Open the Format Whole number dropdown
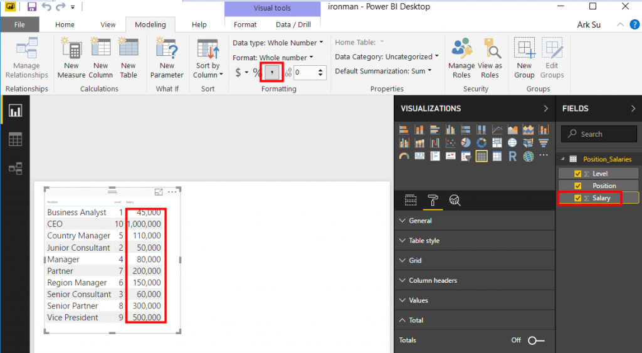The width and height of the screenshot is (642, 353). 273,58
